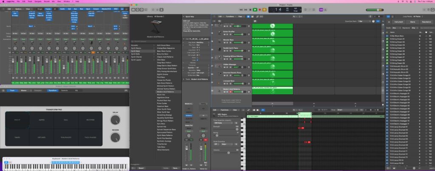Screen dimensions: 435x171
Task: Open the Snap Smart dropdown in the piano roll
Action: pyautogui.click(x=347, y=110)
